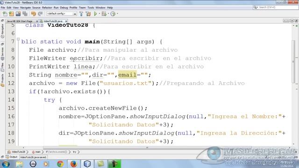Click the green camera recorder taskbar icon

(x=114, y=164)
